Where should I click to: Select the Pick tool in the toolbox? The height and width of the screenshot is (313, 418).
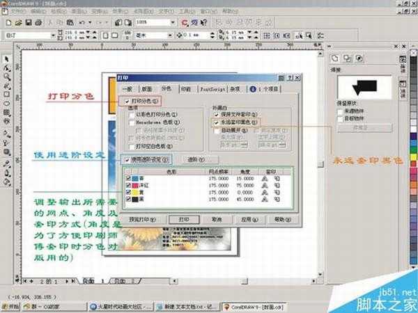coord(7,59)
